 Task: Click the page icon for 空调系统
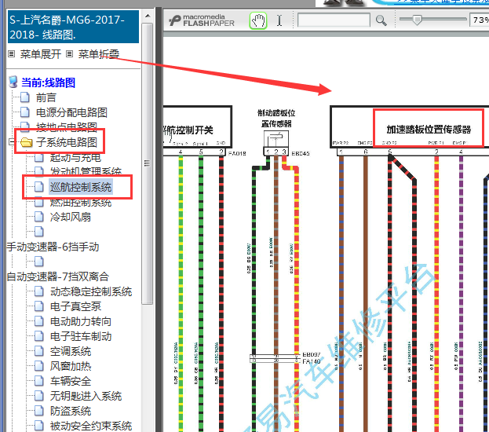pos(39,351)
